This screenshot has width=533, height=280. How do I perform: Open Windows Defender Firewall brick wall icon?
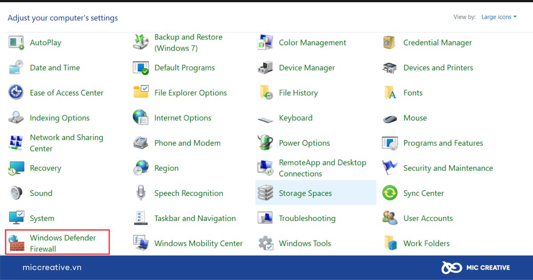(16, 243)
